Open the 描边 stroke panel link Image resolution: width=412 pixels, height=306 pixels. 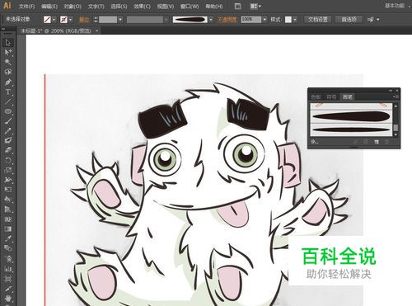84,20
